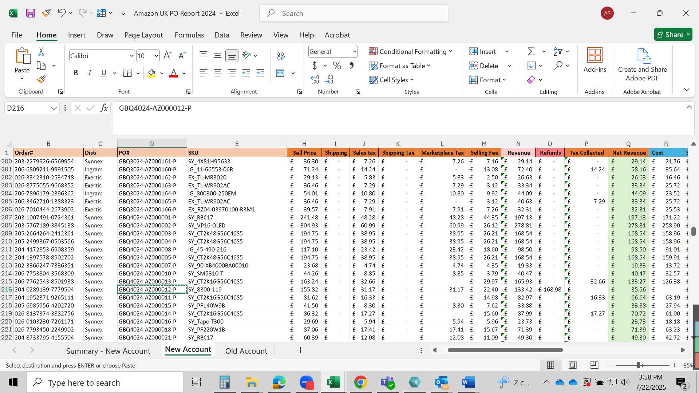Toggle Align Left horizontal alignment

(204, 73)
